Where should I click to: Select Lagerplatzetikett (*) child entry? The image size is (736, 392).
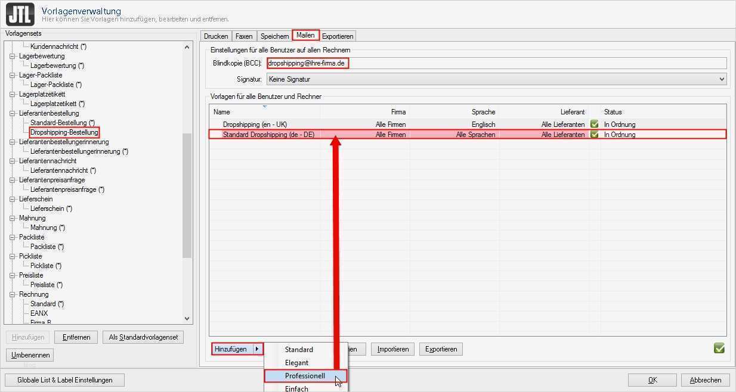point(57,104)
